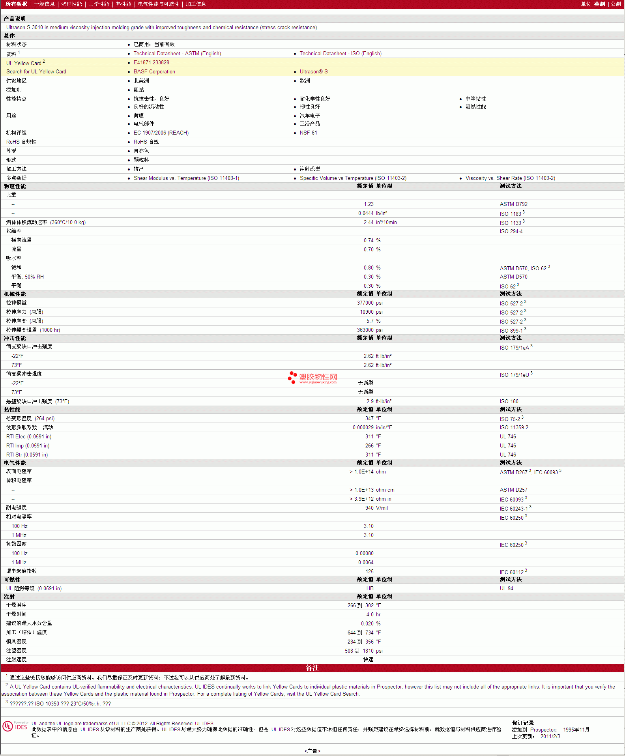Click the RTI Elec (0.0591 in) label

click(x=29, y=436)
